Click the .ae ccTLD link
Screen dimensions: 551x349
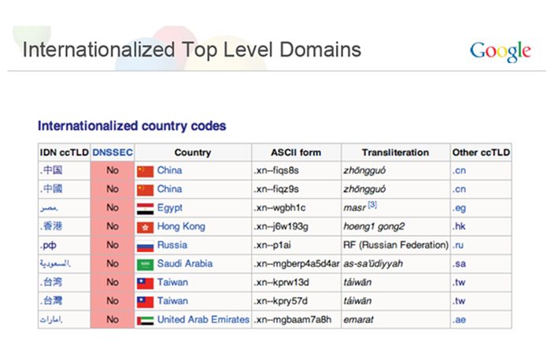459,320
